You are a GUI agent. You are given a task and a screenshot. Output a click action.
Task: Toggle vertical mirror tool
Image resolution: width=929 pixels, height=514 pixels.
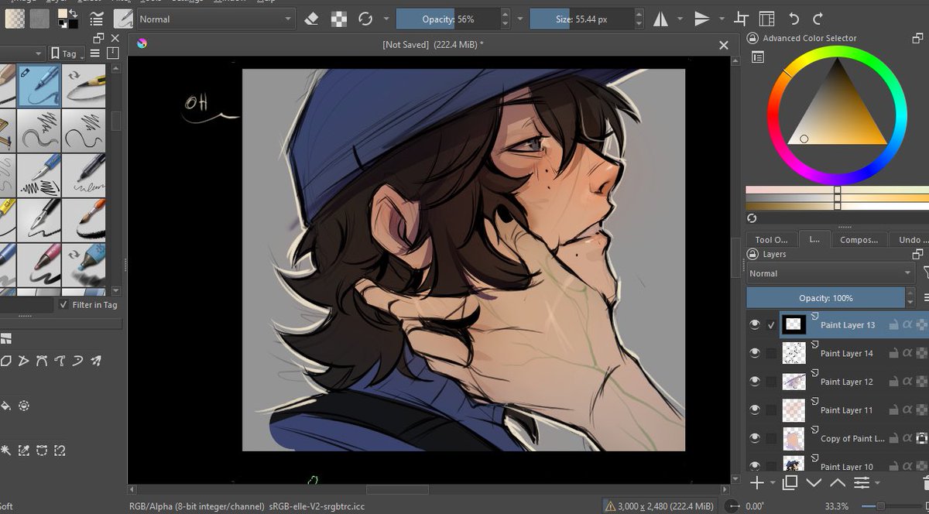702,19
